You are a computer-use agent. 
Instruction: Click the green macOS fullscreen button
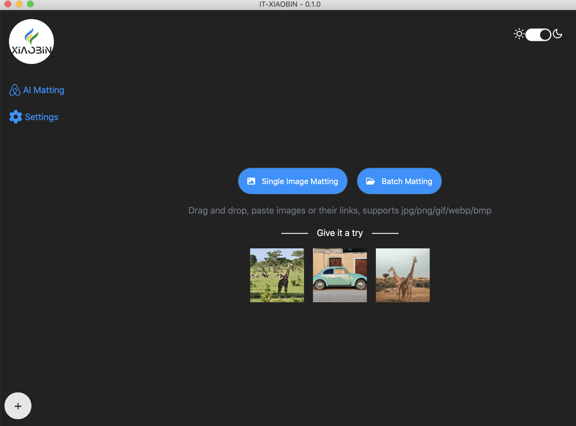click(x=30, y=4)
